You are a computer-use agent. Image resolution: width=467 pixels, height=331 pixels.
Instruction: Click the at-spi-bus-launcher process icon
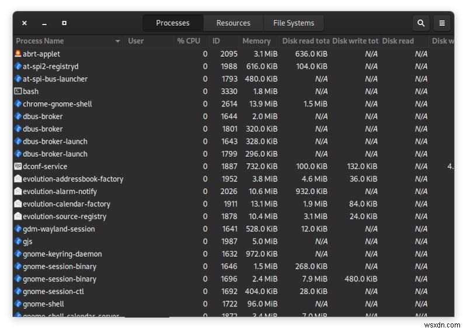[x=18, y=79]
